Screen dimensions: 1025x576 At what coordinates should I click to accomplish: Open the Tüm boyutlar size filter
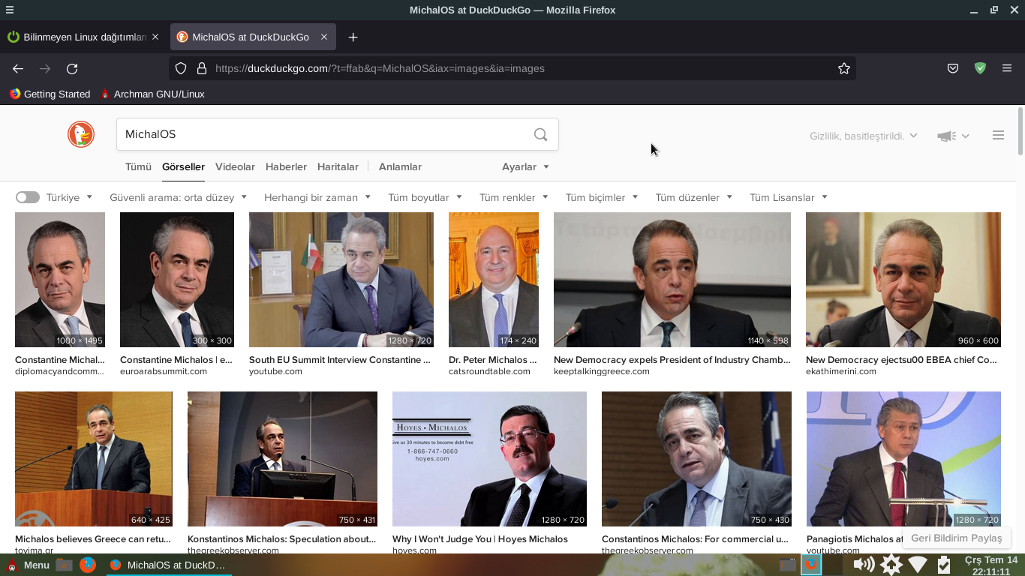pos(425,197)
